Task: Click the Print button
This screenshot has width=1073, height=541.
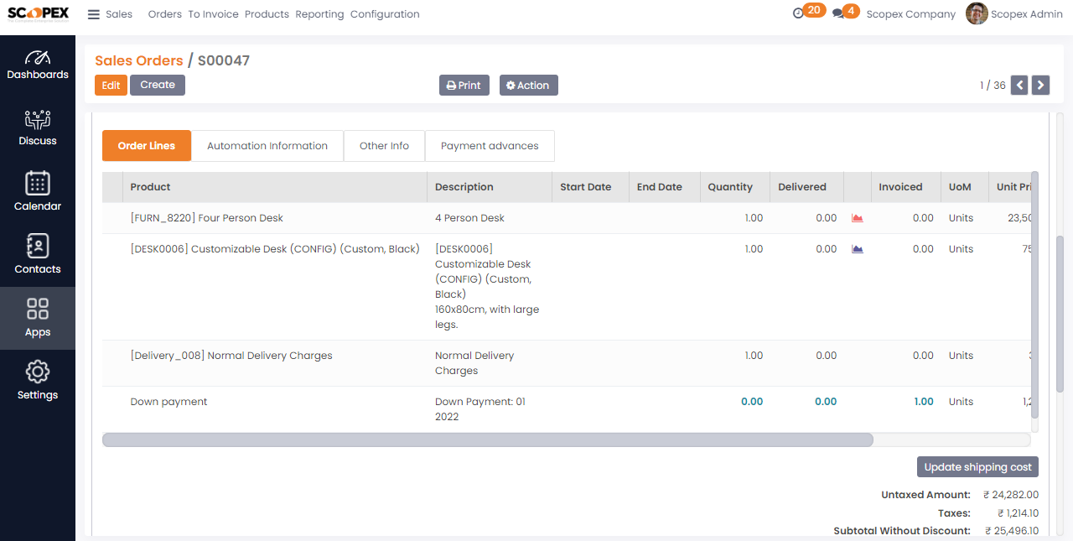Action: click(464, 86)
